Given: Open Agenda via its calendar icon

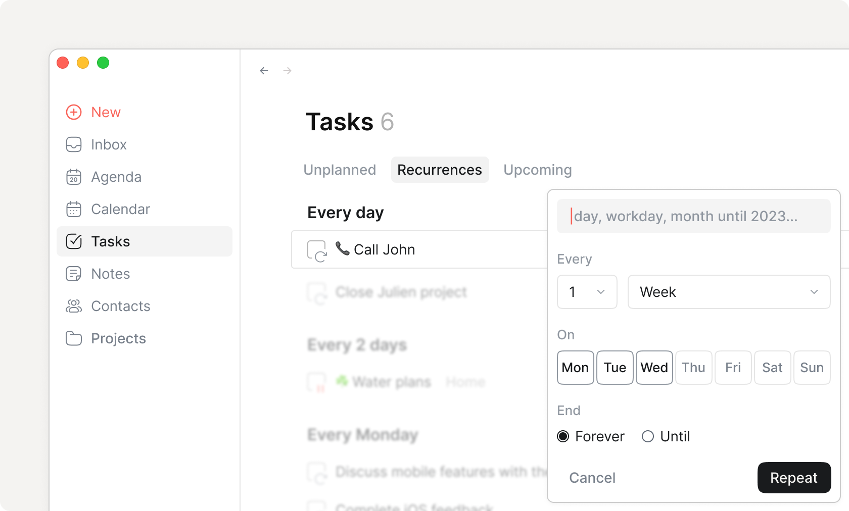Looking at the screenshot, I should 73,177.
